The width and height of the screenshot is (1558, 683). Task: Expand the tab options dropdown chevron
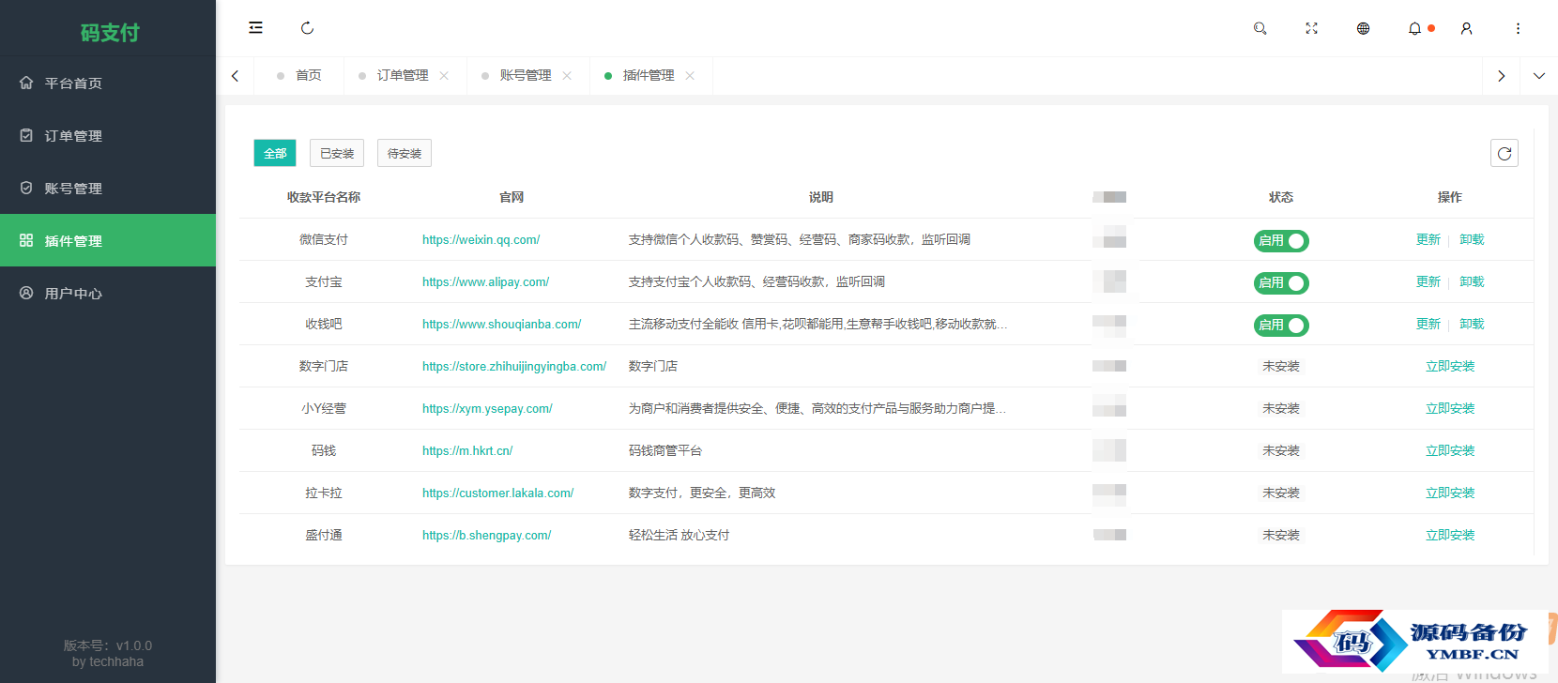(1539, 76)
